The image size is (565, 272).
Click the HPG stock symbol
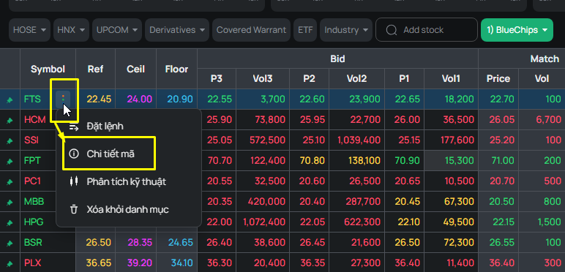pyautogui.click(x=34, y=222)
